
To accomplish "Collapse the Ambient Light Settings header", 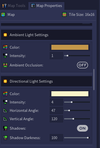I will [46, 35].
